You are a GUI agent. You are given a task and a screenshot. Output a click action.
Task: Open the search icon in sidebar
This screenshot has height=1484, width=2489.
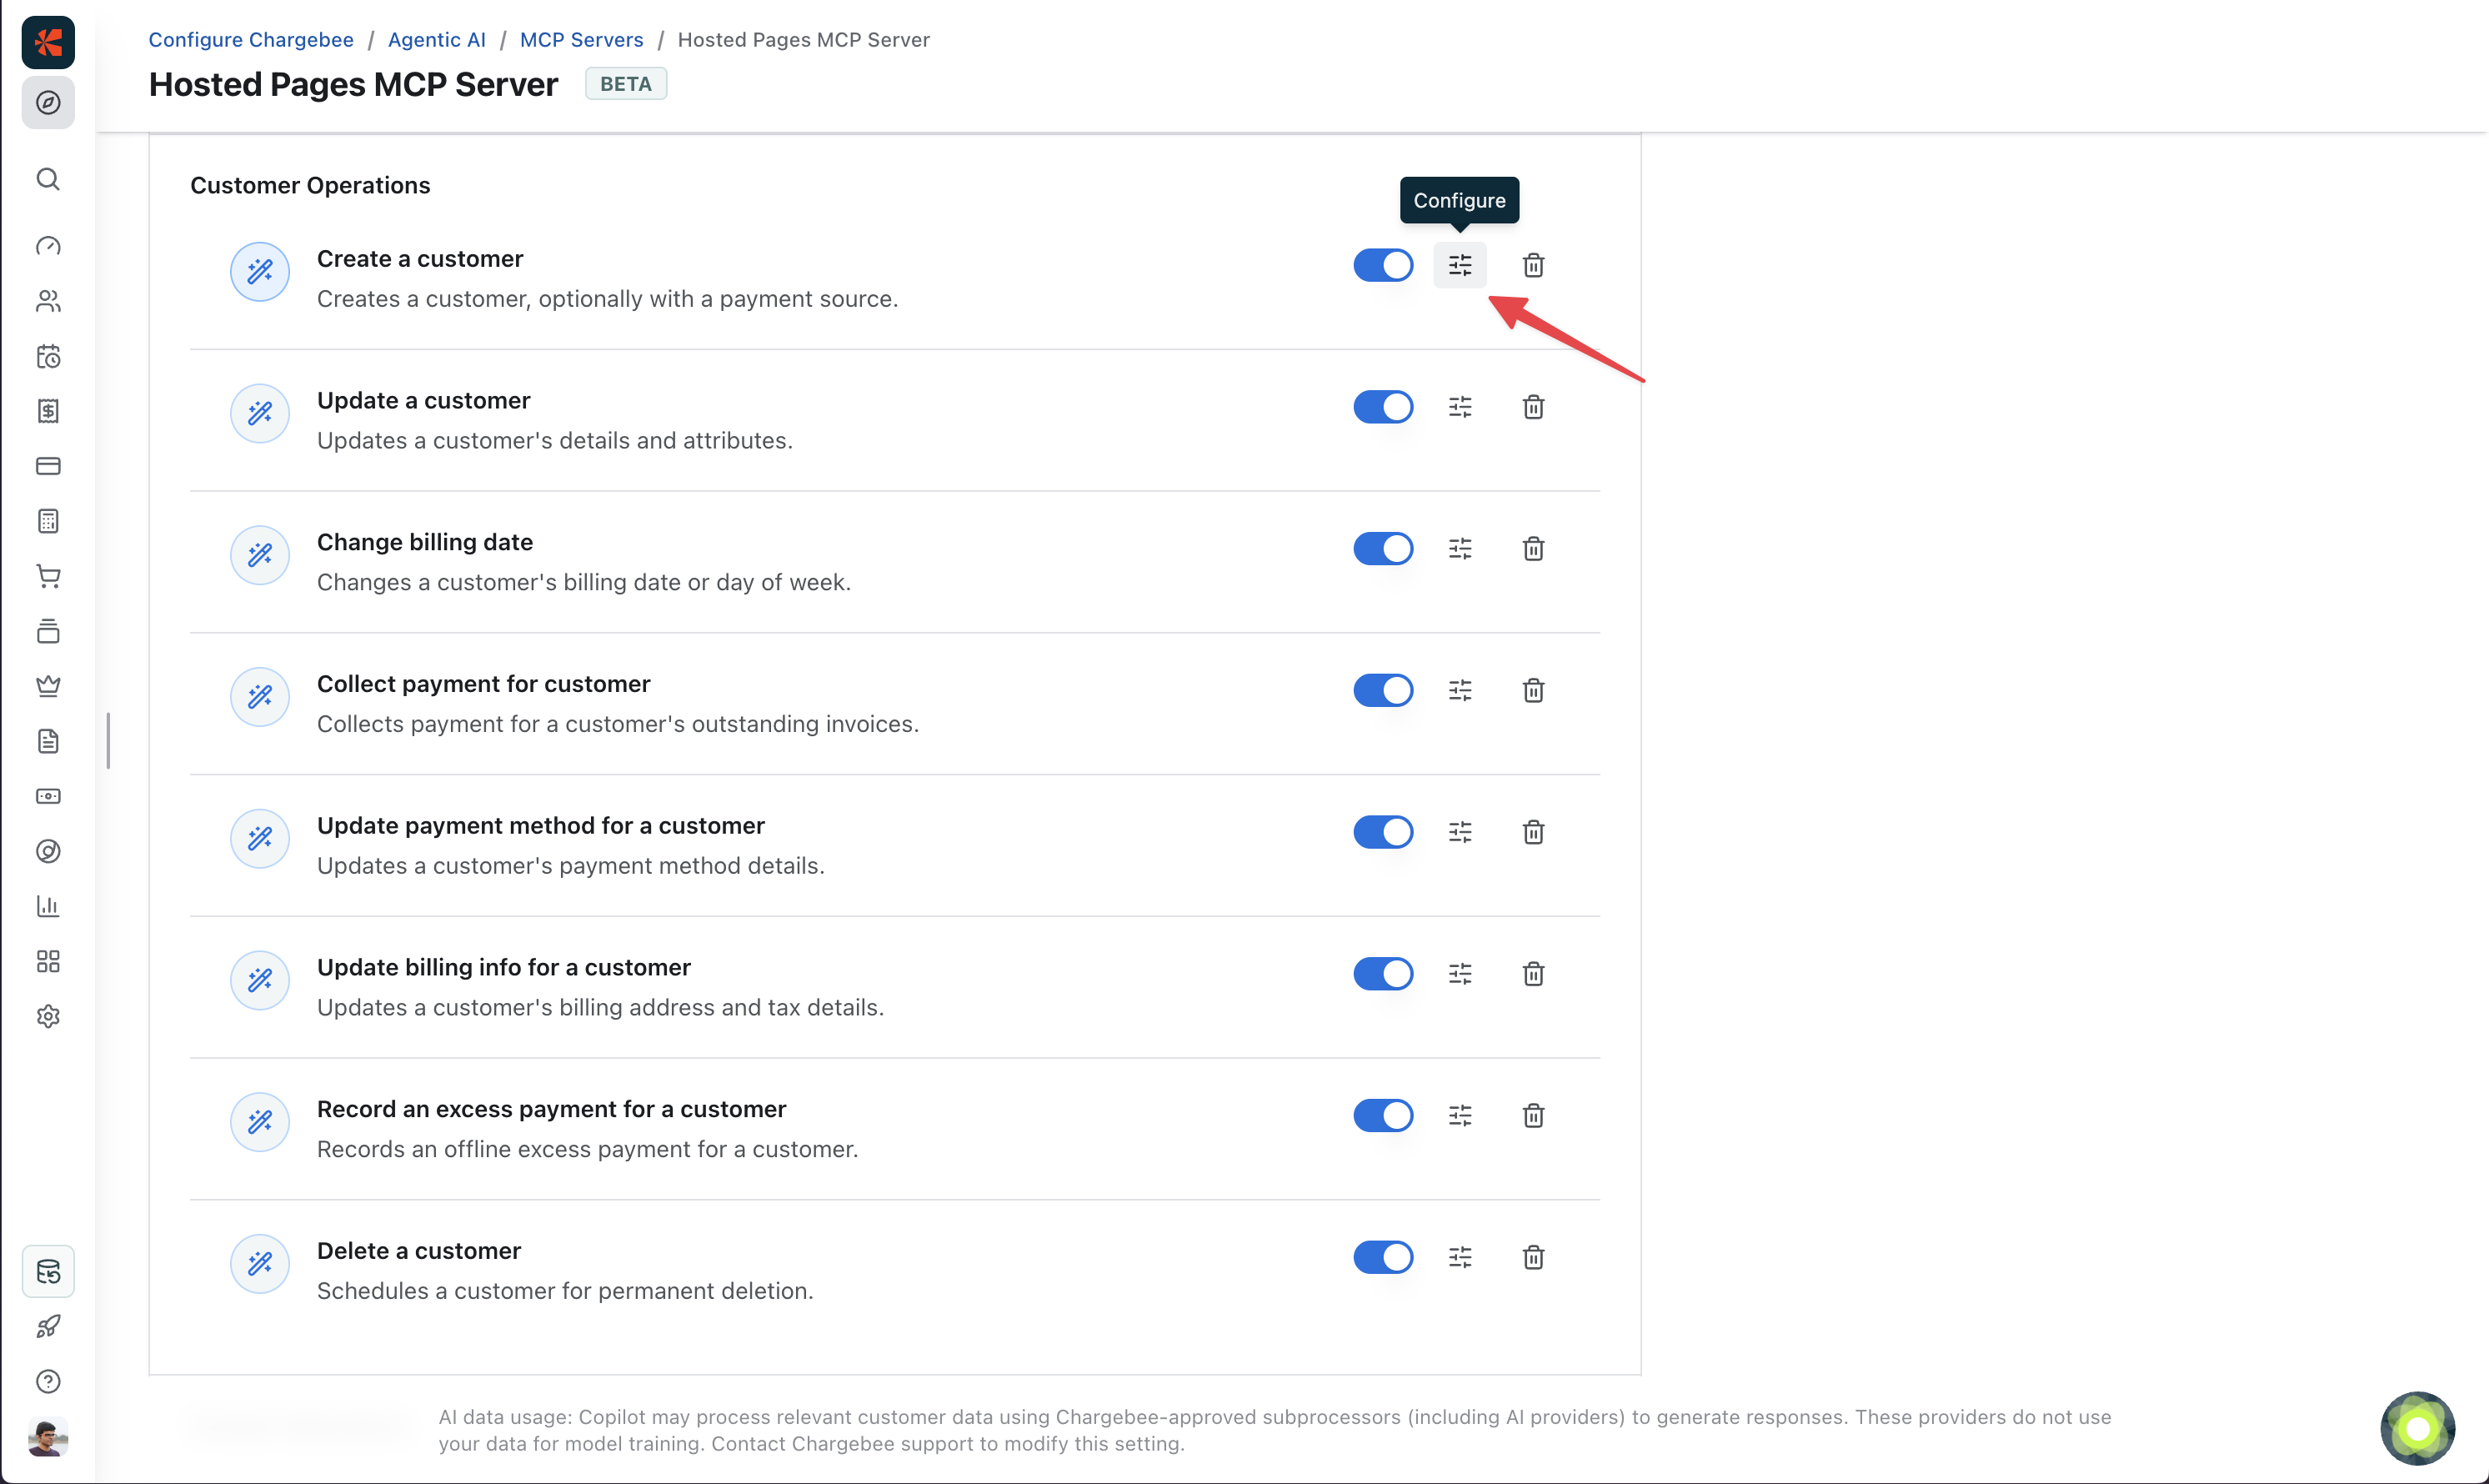[x=48, y=179]
